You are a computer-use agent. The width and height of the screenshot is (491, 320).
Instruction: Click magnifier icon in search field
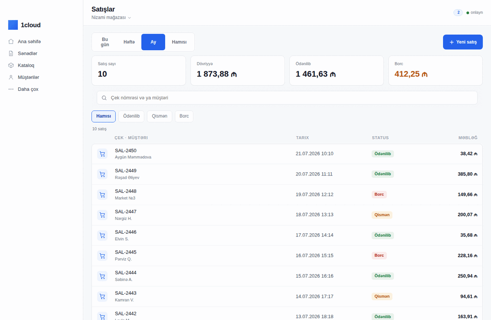[x=104, y=98]
